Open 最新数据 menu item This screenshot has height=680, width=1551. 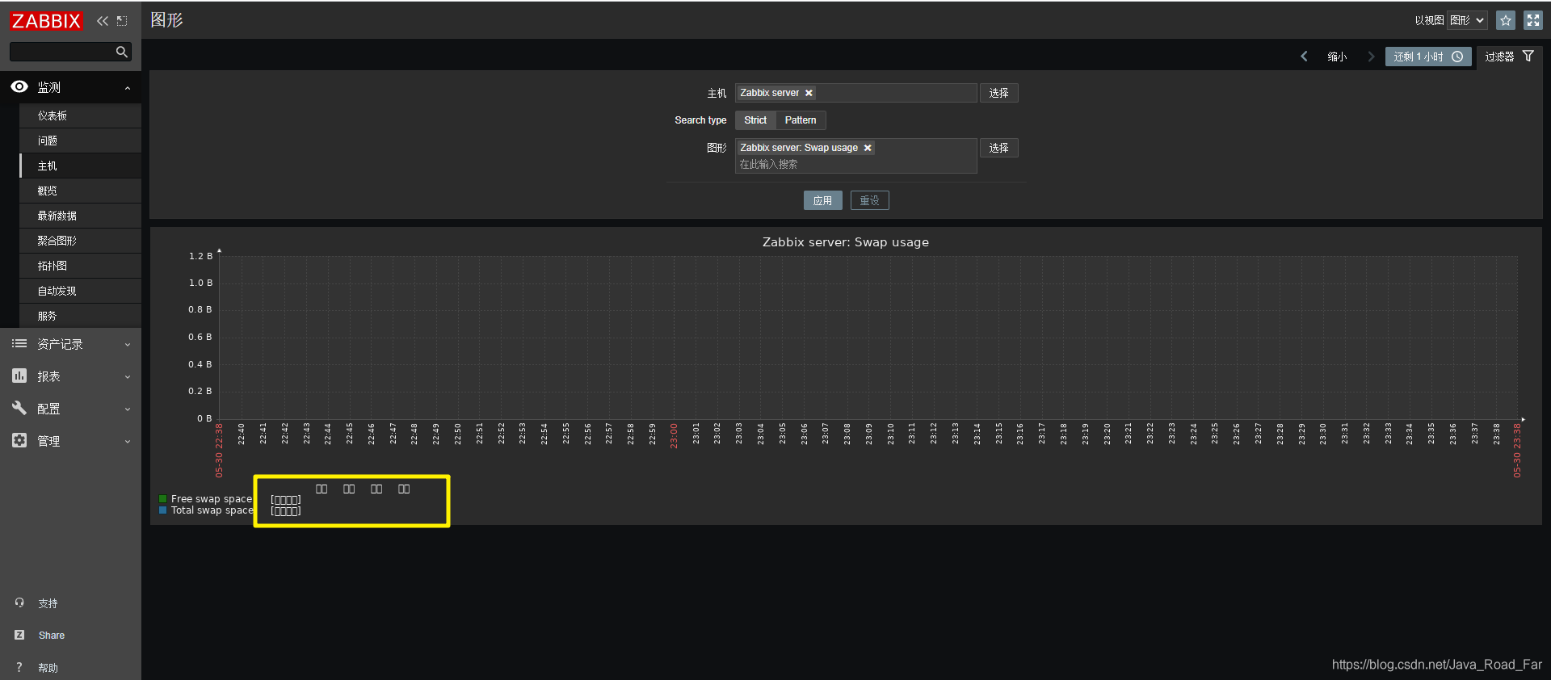click(x=80, y=216)
